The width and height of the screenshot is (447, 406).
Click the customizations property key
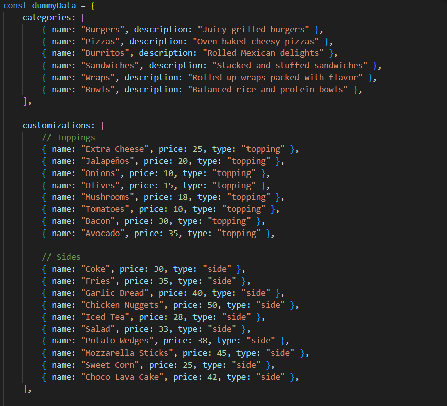click(57, 126)
